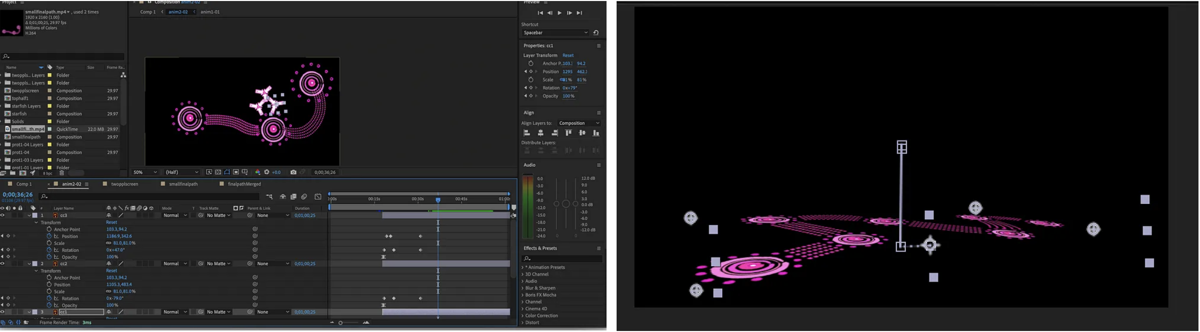Open the (Half) resolution dropdown
This screenshot has width=1200, height=332.
(182, 172)
